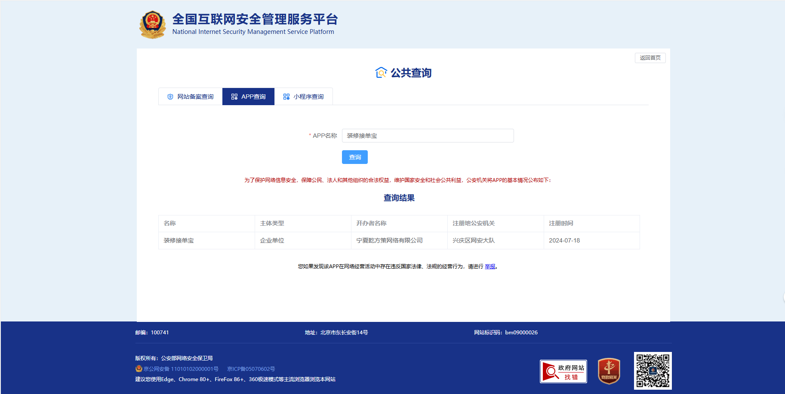The width and height of the screenshot is (785, 394).
Task: Click the 举报 report link
Action: pyautogui.click(x=490, y=267)
